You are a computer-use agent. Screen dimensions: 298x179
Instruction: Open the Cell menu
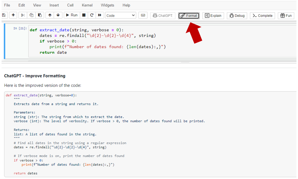[70, 5]
